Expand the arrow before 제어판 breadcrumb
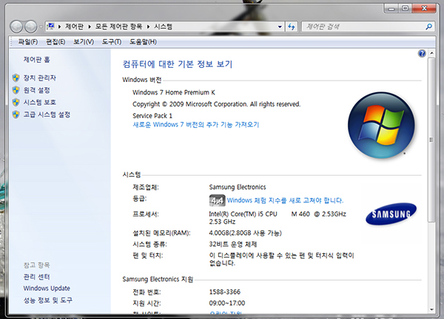Screen dimensions: 444x319 pos(60,27)
